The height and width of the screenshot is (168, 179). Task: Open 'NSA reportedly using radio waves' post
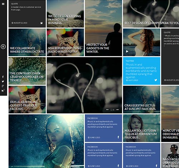tap(65, 42)
